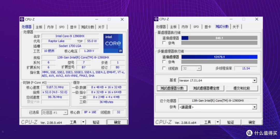Click the single-thread score bar 848.1
Viewport: 280px width, 139px height.
pyautogui.click(x=220, y=38)
